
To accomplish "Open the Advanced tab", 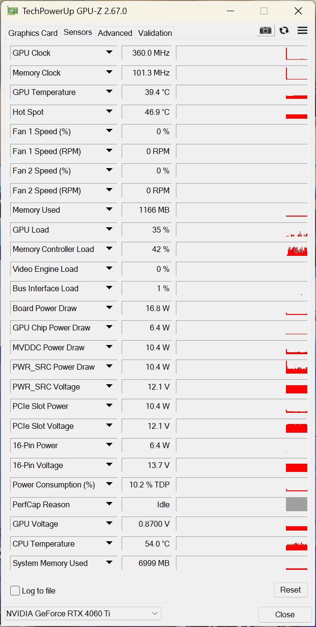I will pos(115,33).
